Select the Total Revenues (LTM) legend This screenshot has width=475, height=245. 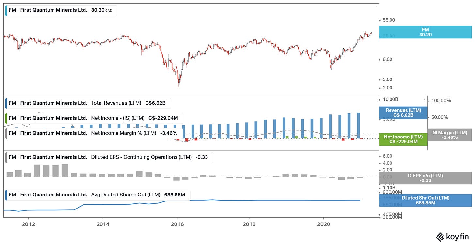88,103
